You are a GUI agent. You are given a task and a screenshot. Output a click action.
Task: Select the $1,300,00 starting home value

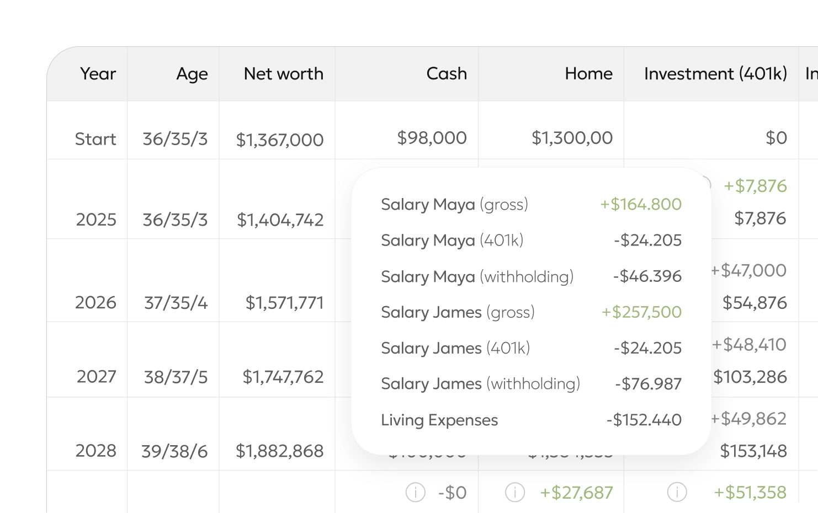coord(571,138)
